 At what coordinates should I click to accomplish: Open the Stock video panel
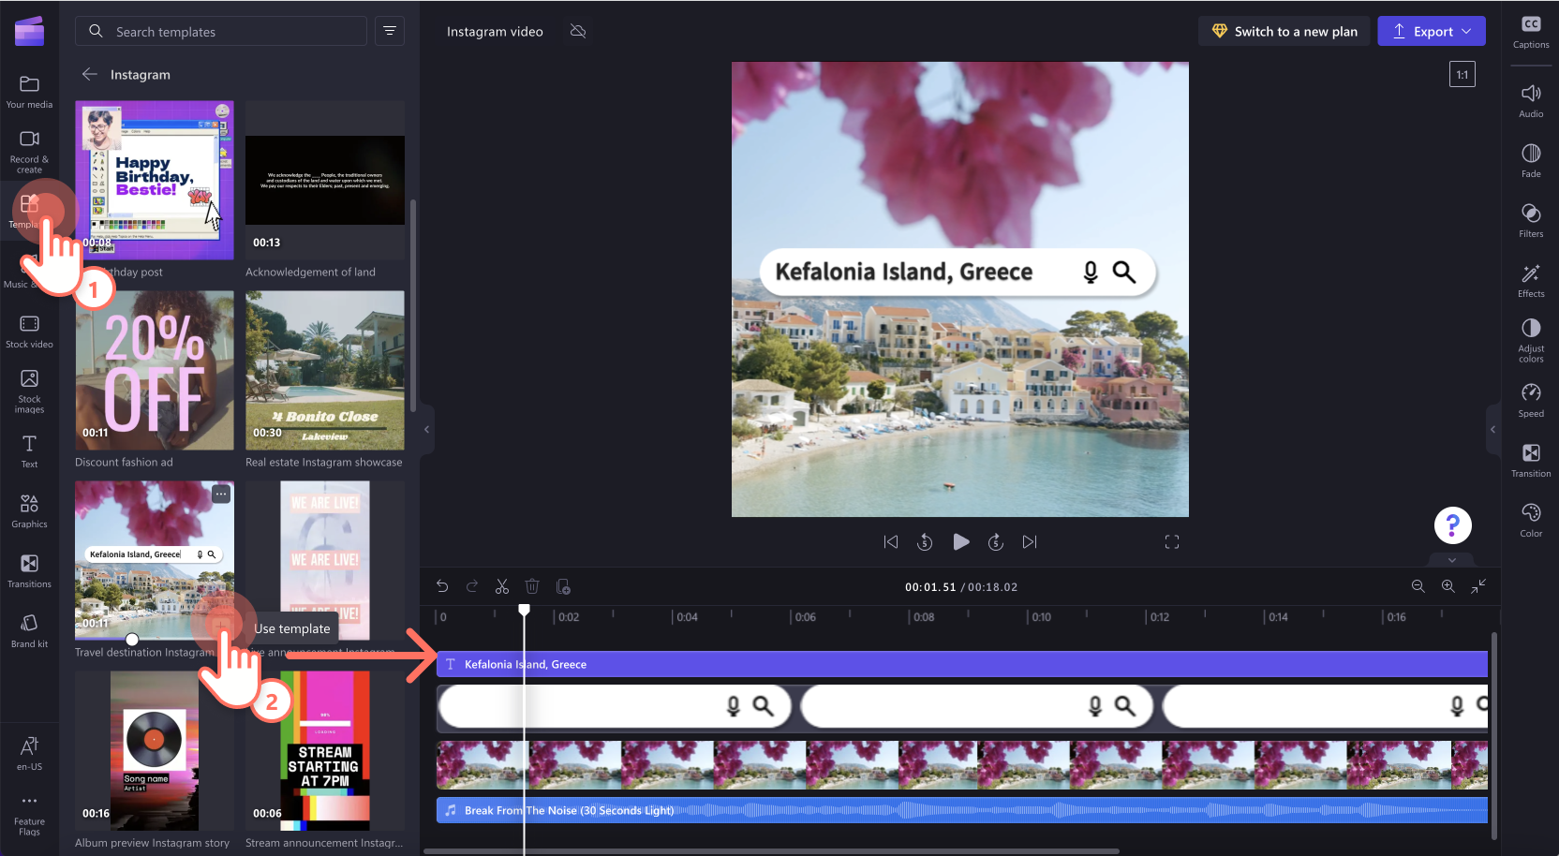29,330
